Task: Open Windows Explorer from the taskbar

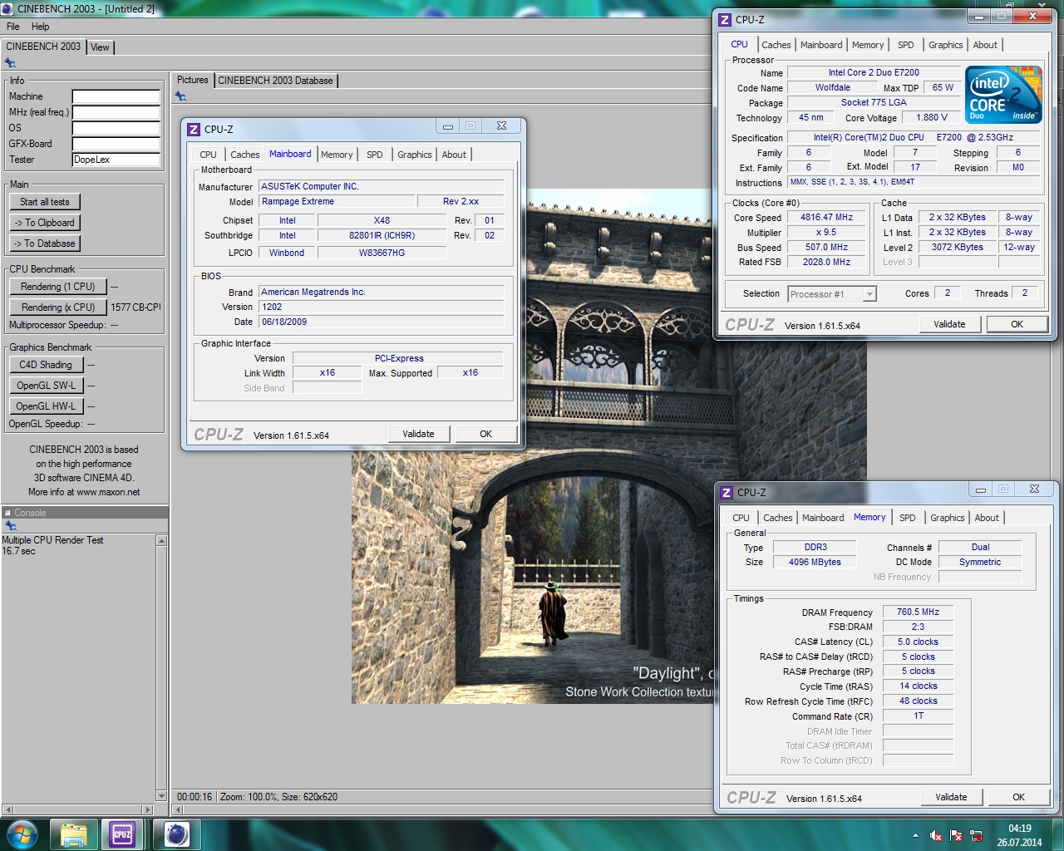Action: [x=74, y=834]
